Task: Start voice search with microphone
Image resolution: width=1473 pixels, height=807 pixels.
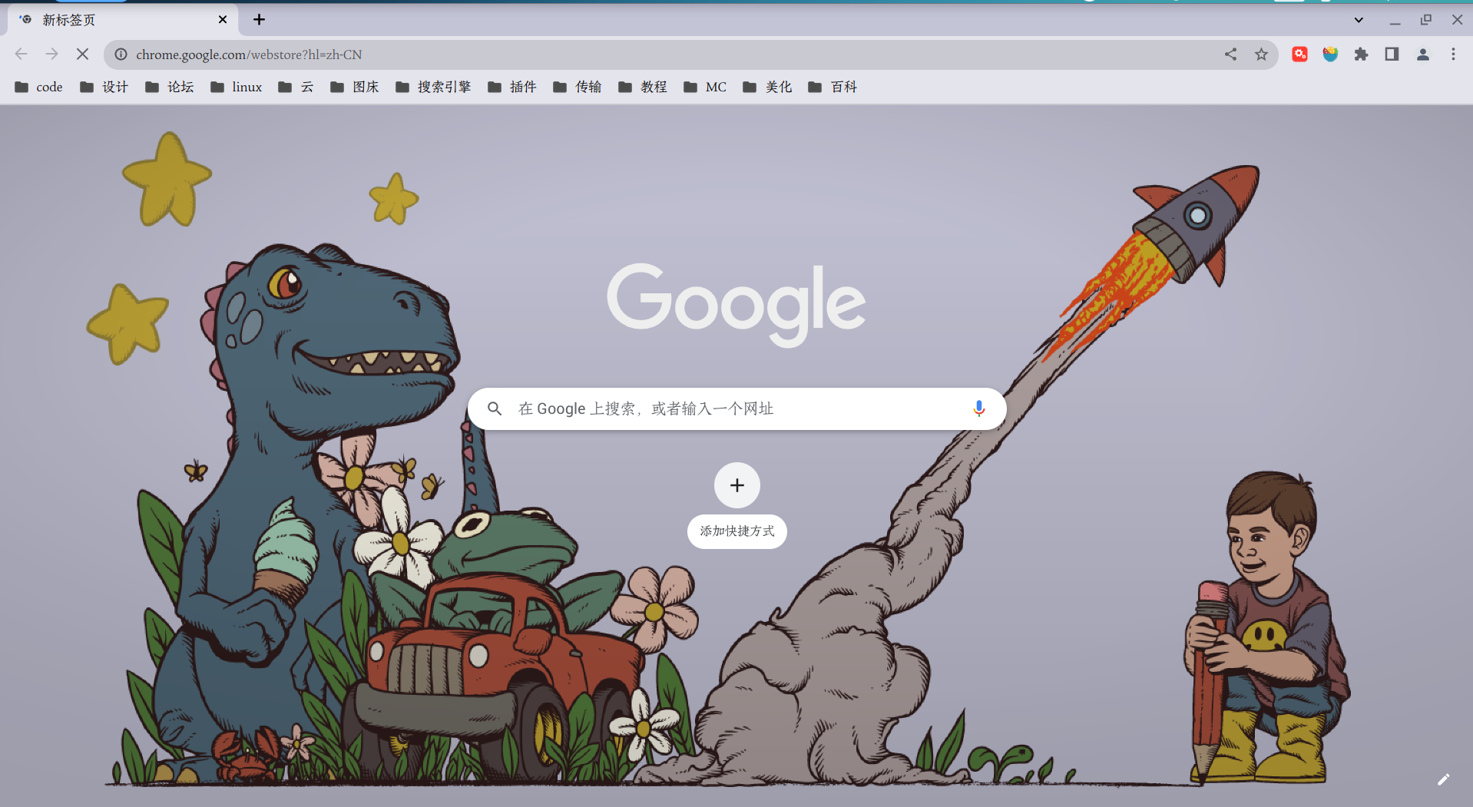Action: [x=978, y=408]
